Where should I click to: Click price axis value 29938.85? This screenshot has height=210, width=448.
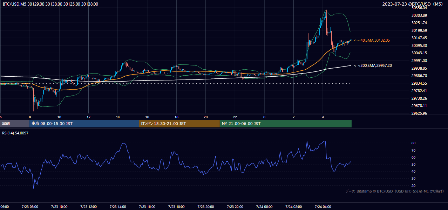(x=419, y=68)
